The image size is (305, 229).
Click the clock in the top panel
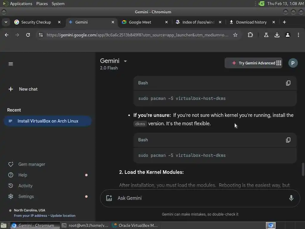[285, 4]
